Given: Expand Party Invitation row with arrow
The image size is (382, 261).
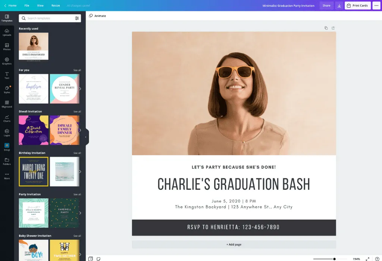Looking at the screenshot, I should click(80, 213).
